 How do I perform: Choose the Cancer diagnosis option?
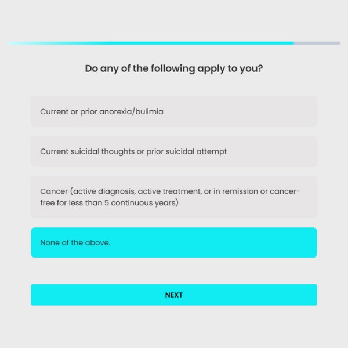174,197
